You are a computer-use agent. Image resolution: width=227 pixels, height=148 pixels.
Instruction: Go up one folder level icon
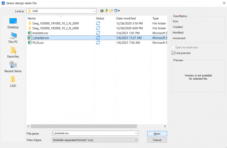(x=106, y=11)
